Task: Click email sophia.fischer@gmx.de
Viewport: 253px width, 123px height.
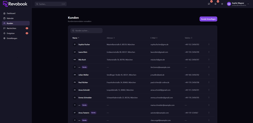Action: click(x=159, y=44)
